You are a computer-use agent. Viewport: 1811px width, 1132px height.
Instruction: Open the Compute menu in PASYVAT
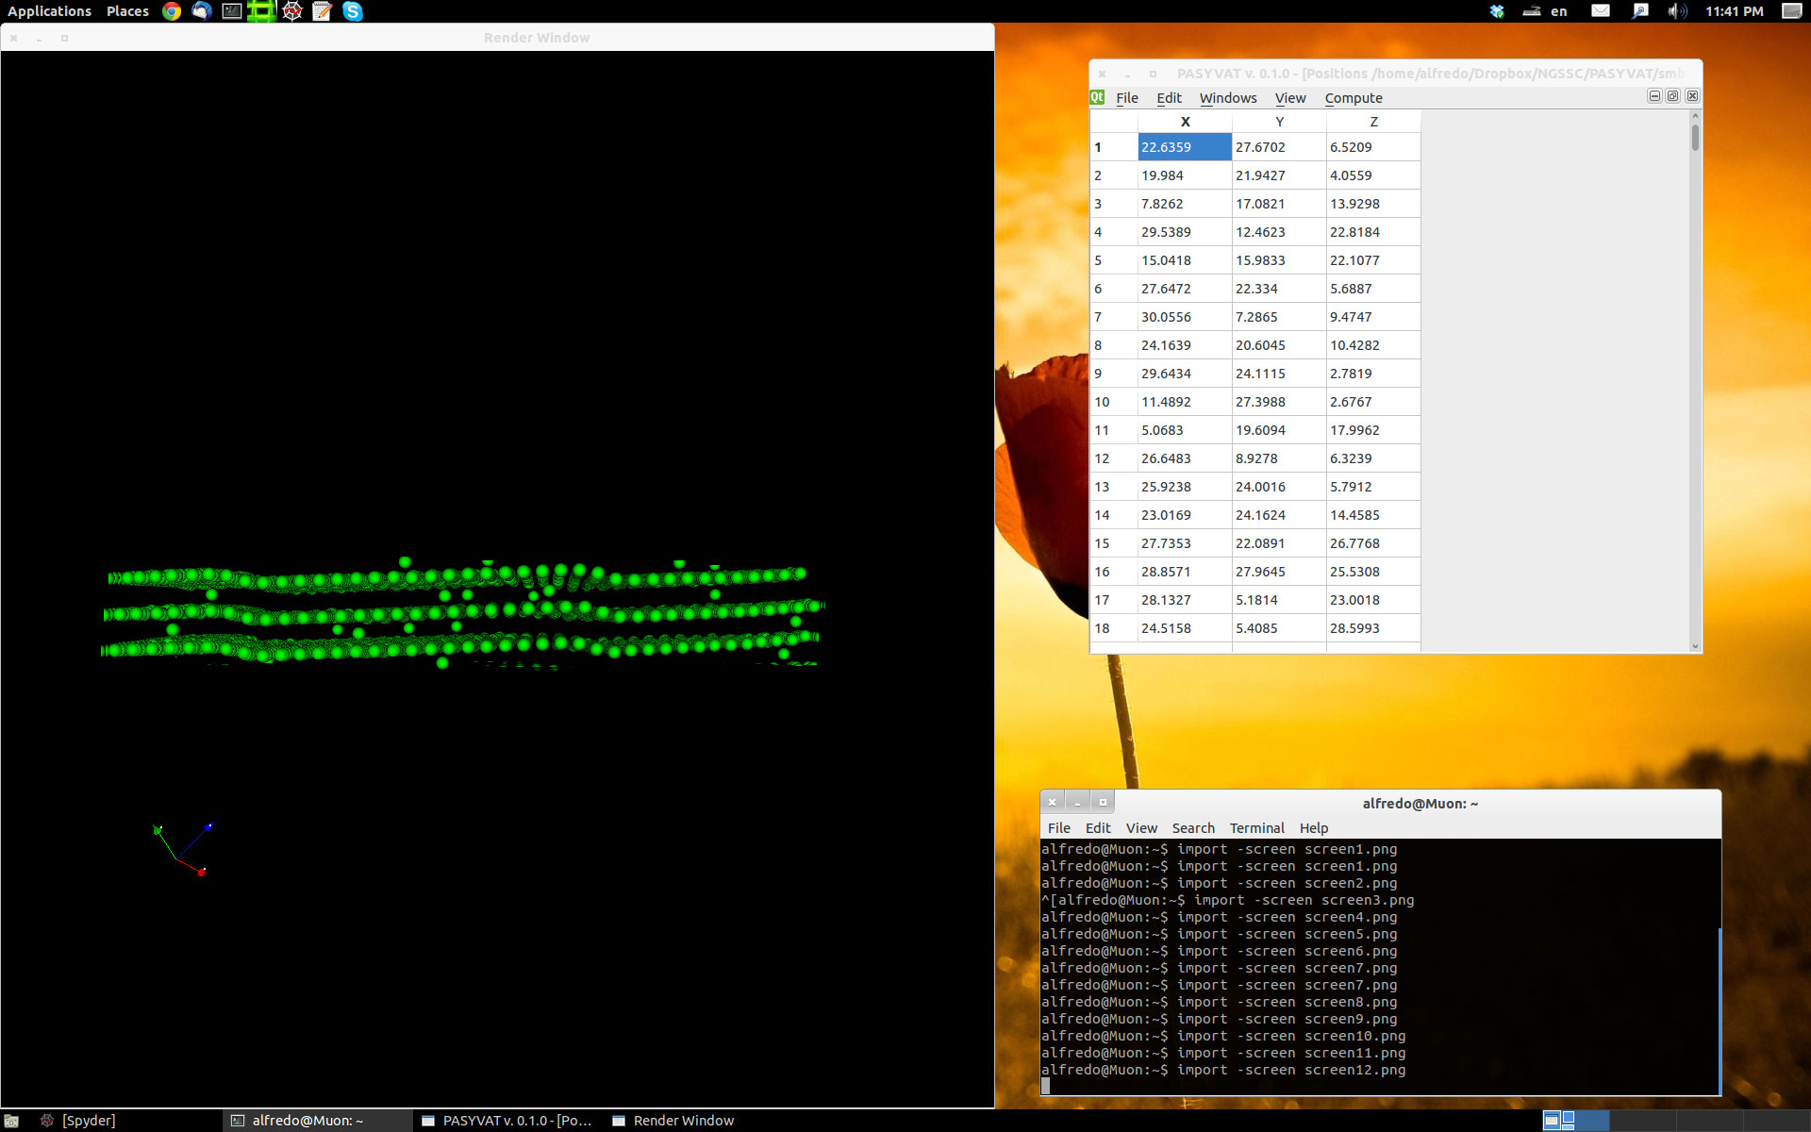click(1353, 98)
